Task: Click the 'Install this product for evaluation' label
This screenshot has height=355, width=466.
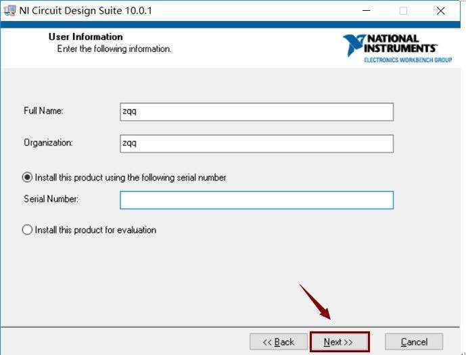Action: click(95, 230)
